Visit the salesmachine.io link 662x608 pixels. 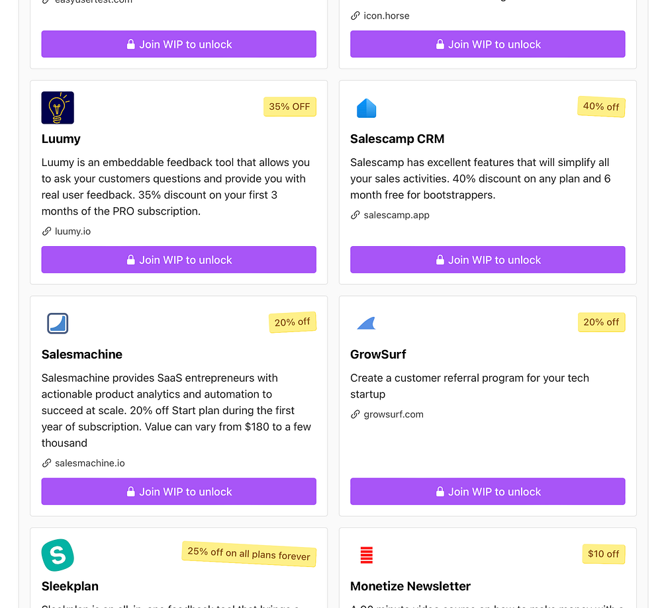[x=89, y=463]
